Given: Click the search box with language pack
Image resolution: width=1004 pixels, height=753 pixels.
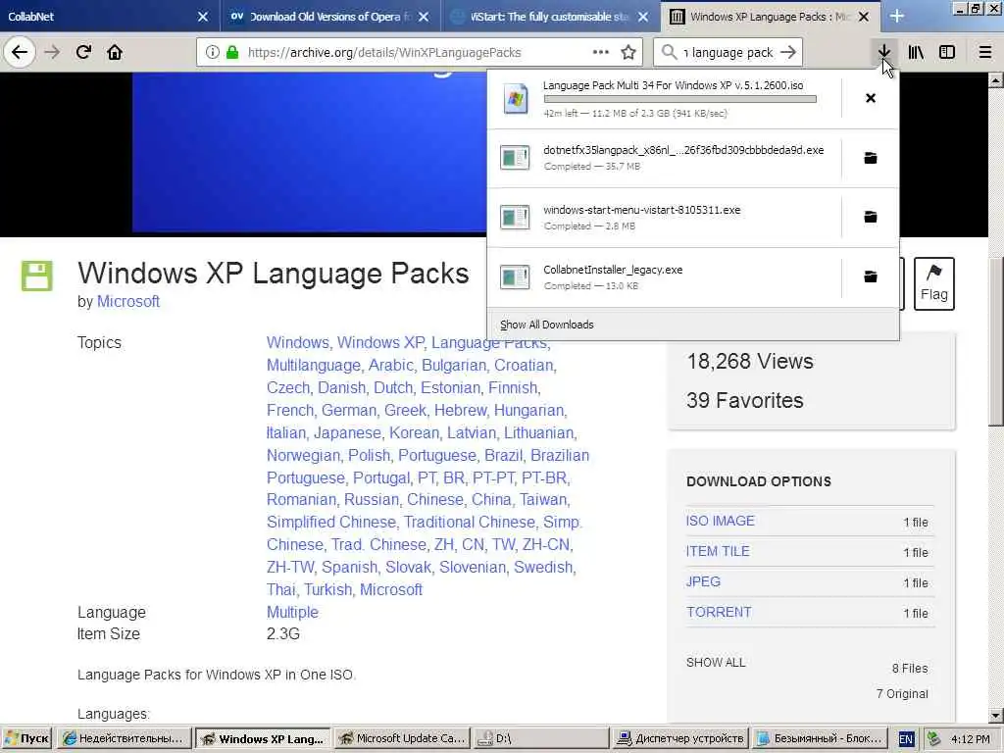Looking at the screenshot, I should click(x=728, y=53).
